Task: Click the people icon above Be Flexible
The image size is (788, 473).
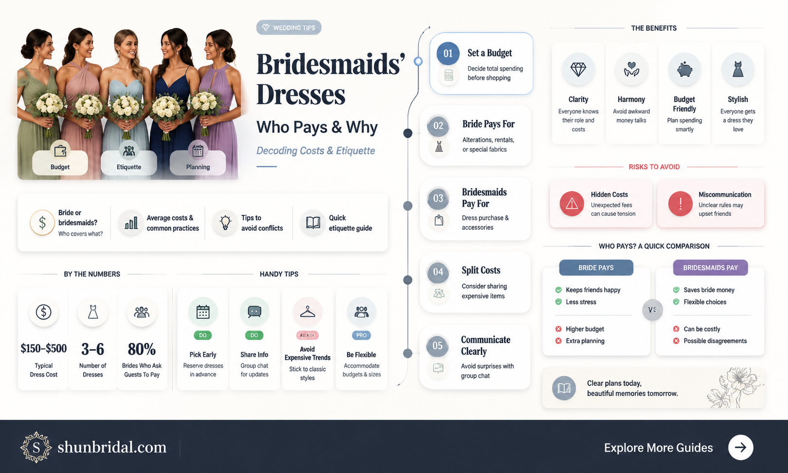Action: (x=362, y=312)
